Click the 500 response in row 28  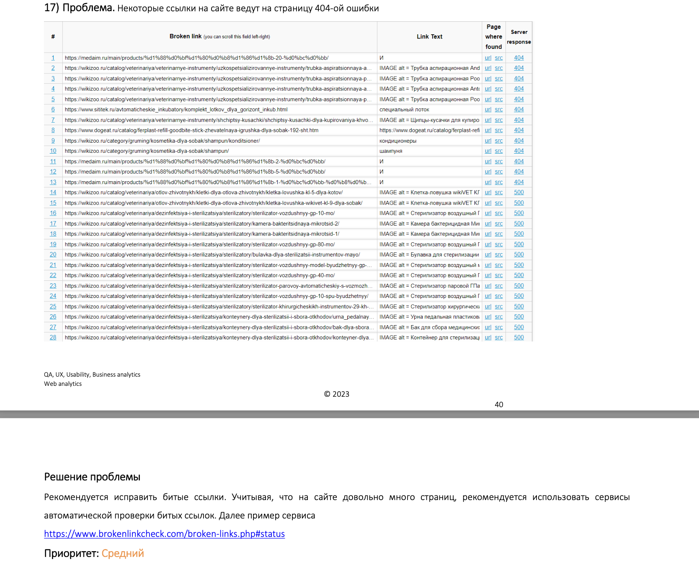(x=519, y=337)
